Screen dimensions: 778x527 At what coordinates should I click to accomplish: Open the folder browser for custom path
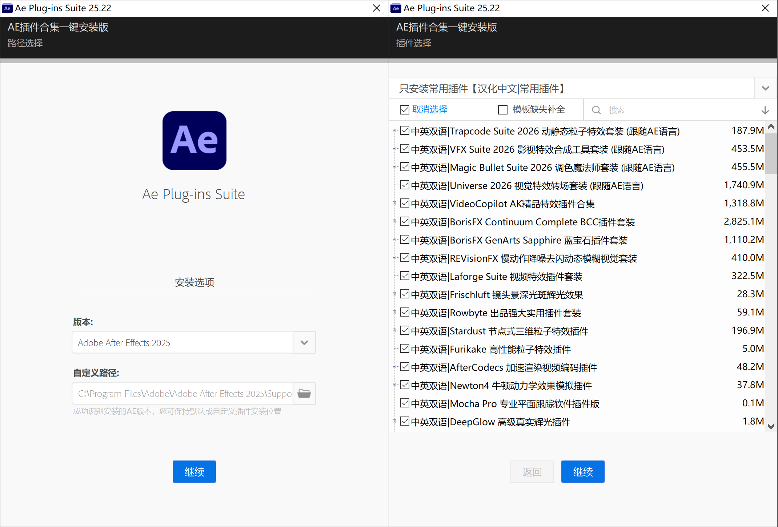304,393
